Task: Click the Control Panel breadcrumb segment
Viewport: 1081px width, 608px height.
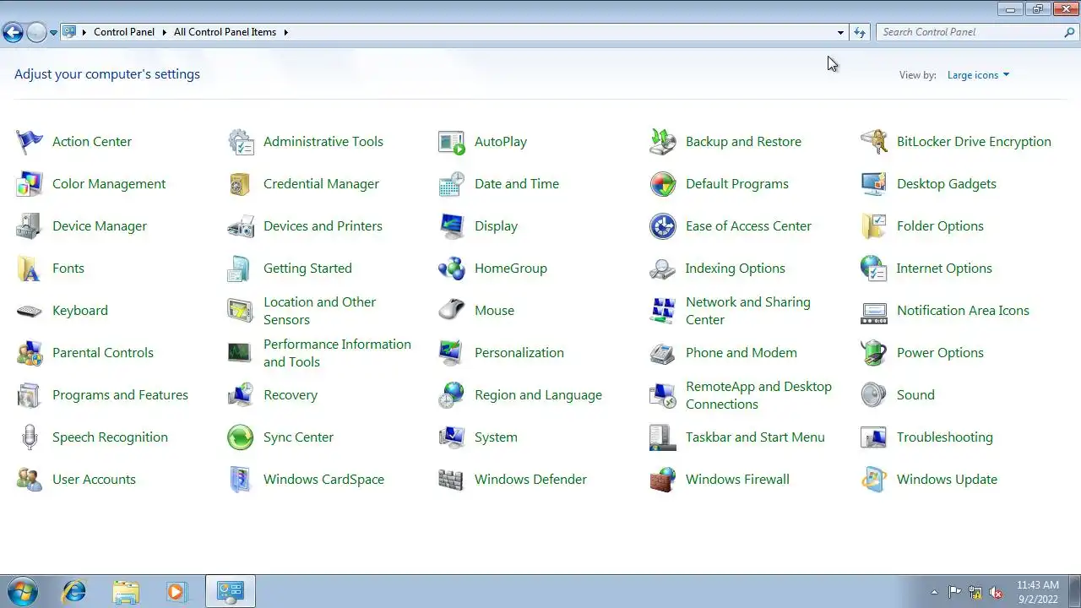Action: click(x=124, y=32)
